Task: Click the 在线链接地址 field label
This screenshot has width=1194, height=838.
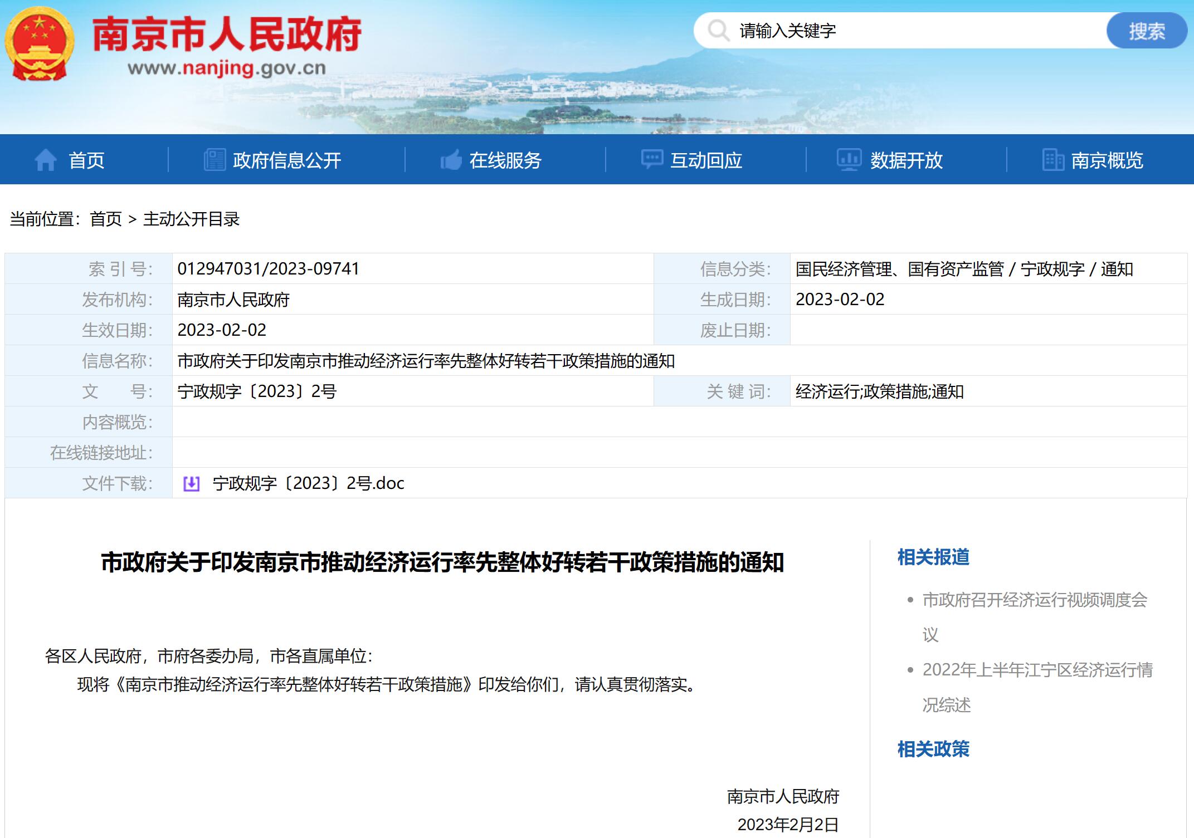Action: coord(101,453)
